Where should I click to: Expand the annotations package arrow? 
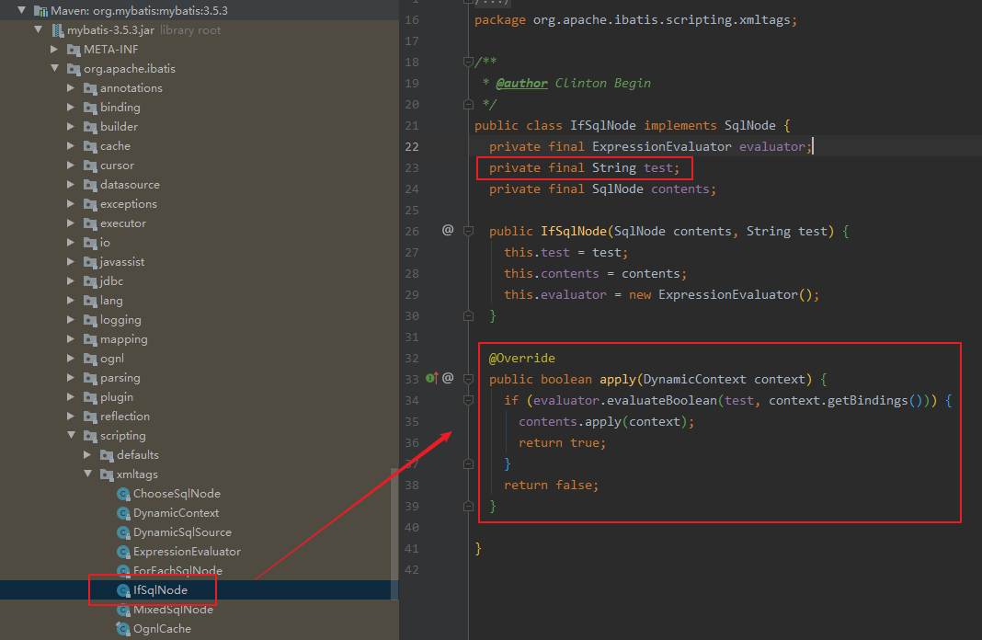(71, 87)
